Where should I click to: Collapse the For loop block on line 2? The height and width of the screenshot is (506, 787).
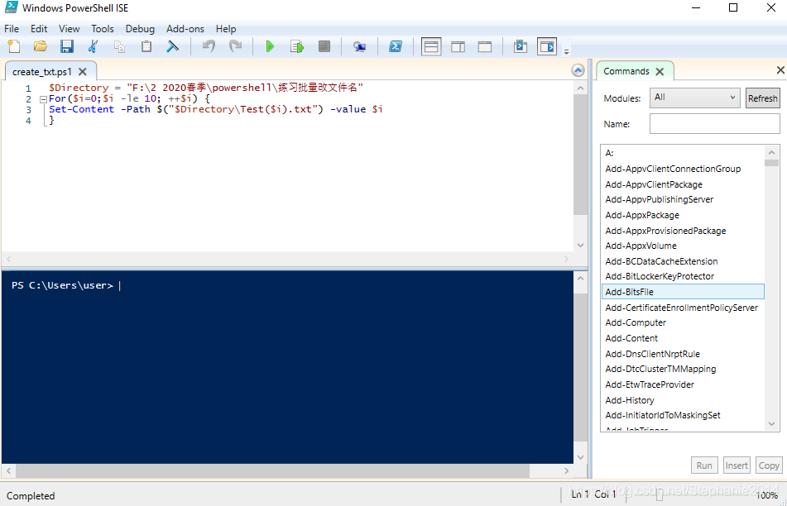43,99
